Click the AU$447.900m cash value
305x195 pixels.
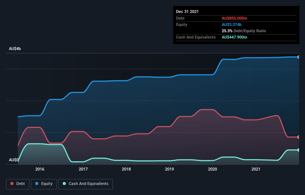click(x=234, y=37)
